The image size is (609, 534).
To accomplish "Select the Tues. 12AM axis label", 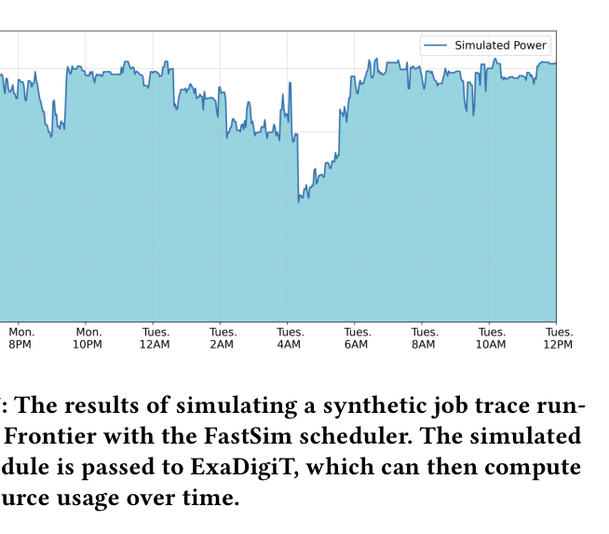I will tap(155, 338).
